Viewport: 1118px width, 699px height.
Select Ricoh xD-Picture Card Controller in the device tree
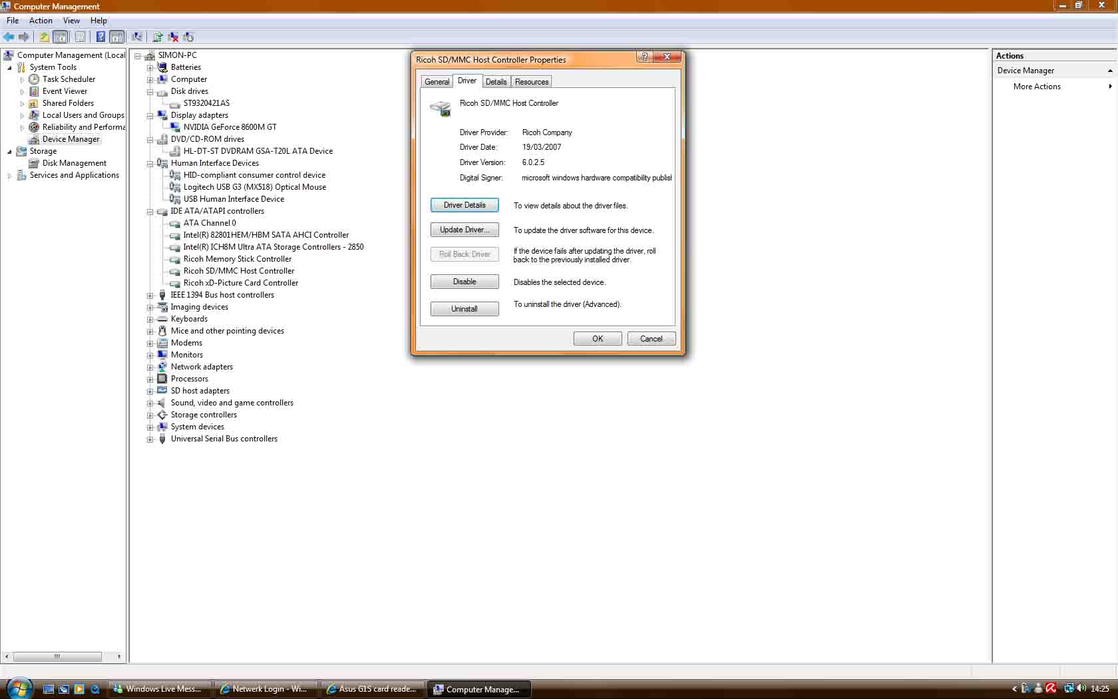click(241, 283)
